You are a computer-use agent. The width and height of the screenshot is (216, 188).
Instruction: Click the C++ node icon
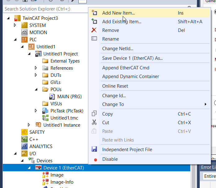[24, 139]
